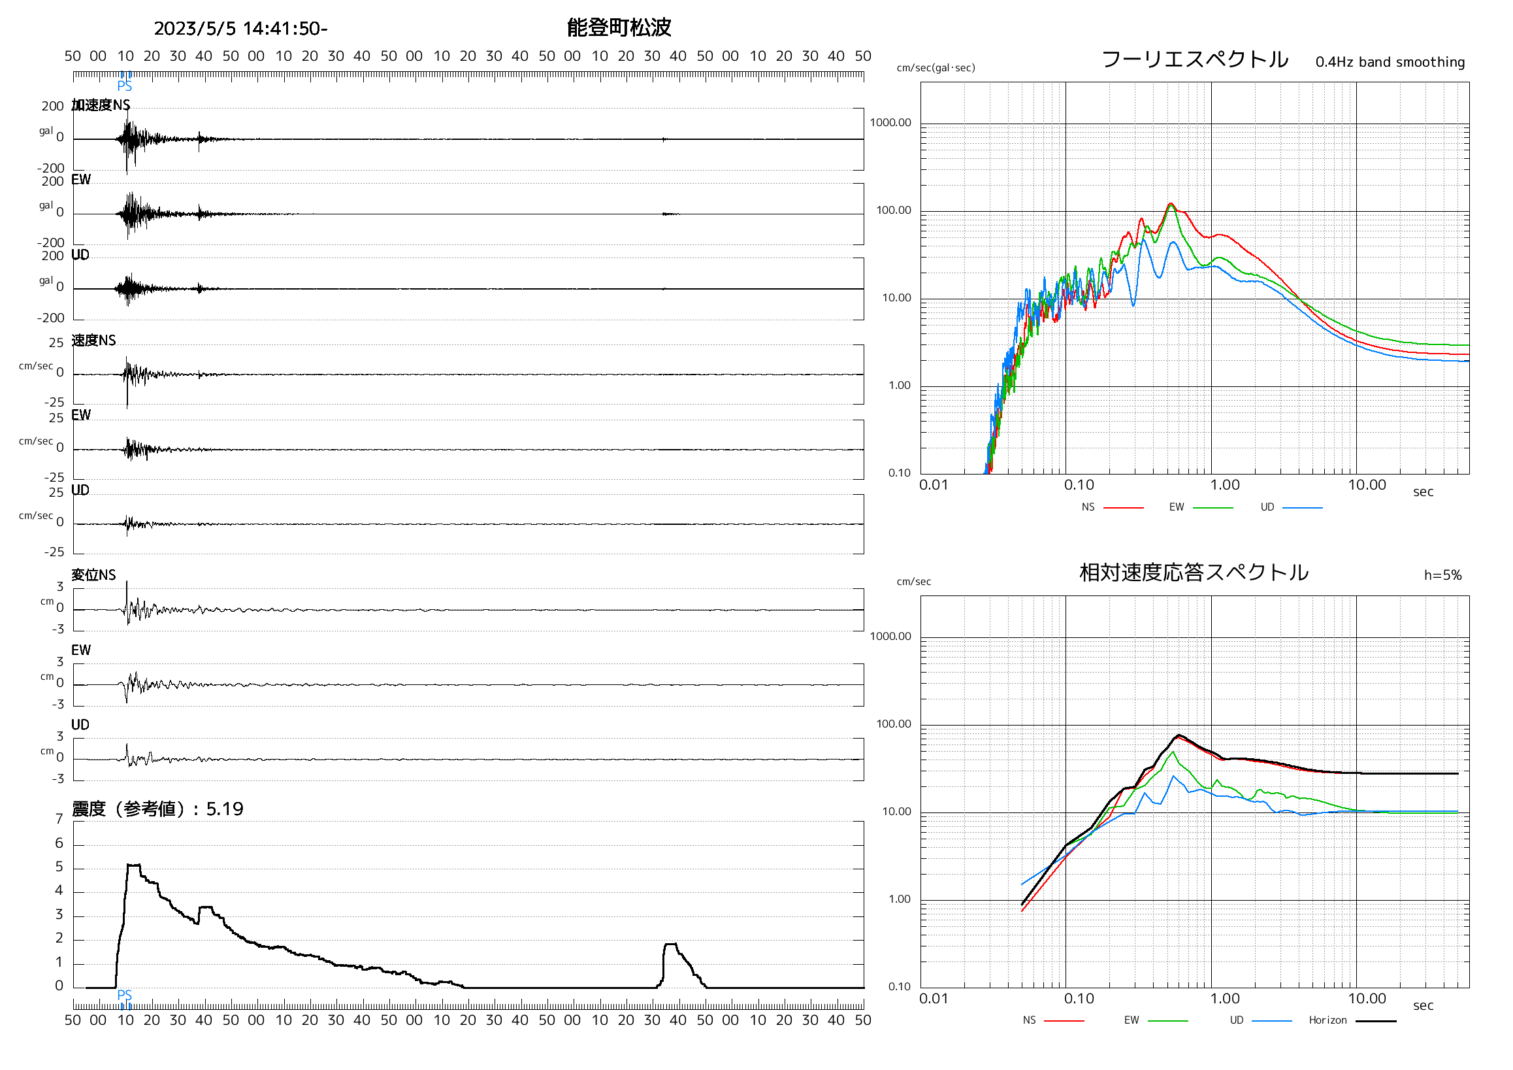Image resolution: width=1513 pixels, height=1070 pixels.
Task: Click the green EW legend line in Fourier chart
Action: (x=1212, y=508)
